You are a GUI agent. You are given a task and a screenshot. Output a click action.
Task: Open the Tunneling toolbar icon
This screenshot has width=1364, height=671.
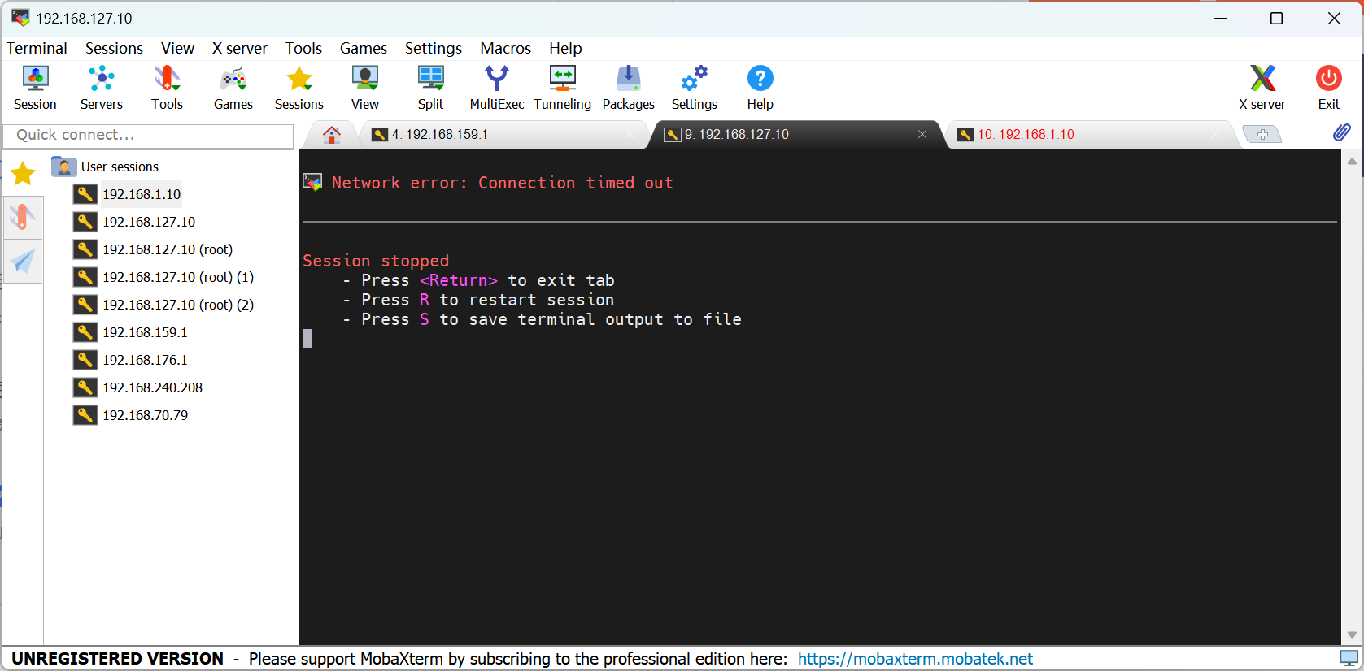[x=562, y=88]
